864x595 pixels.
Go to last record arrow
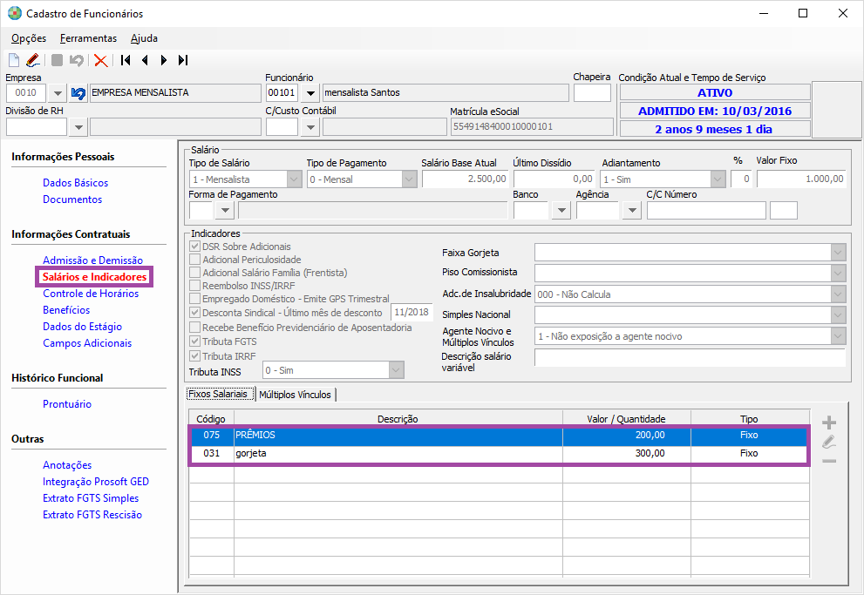click(183, 60)
